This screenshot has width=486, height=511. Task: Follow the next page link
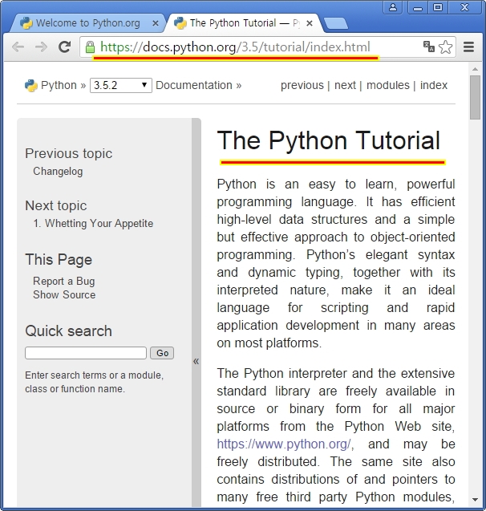tap(345, 85)
